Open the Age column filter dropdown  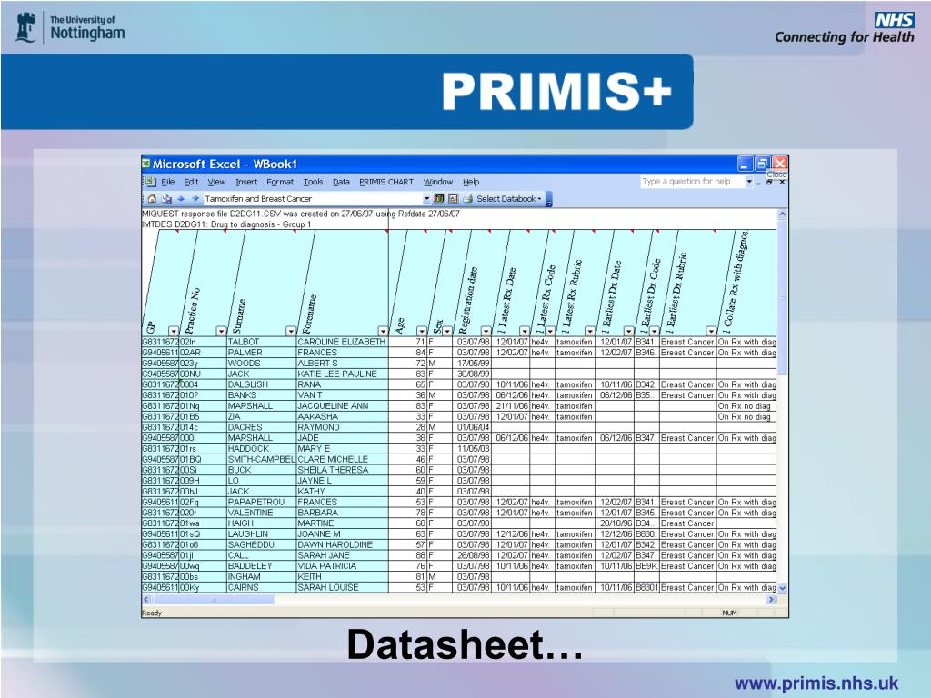pos(422,331)
